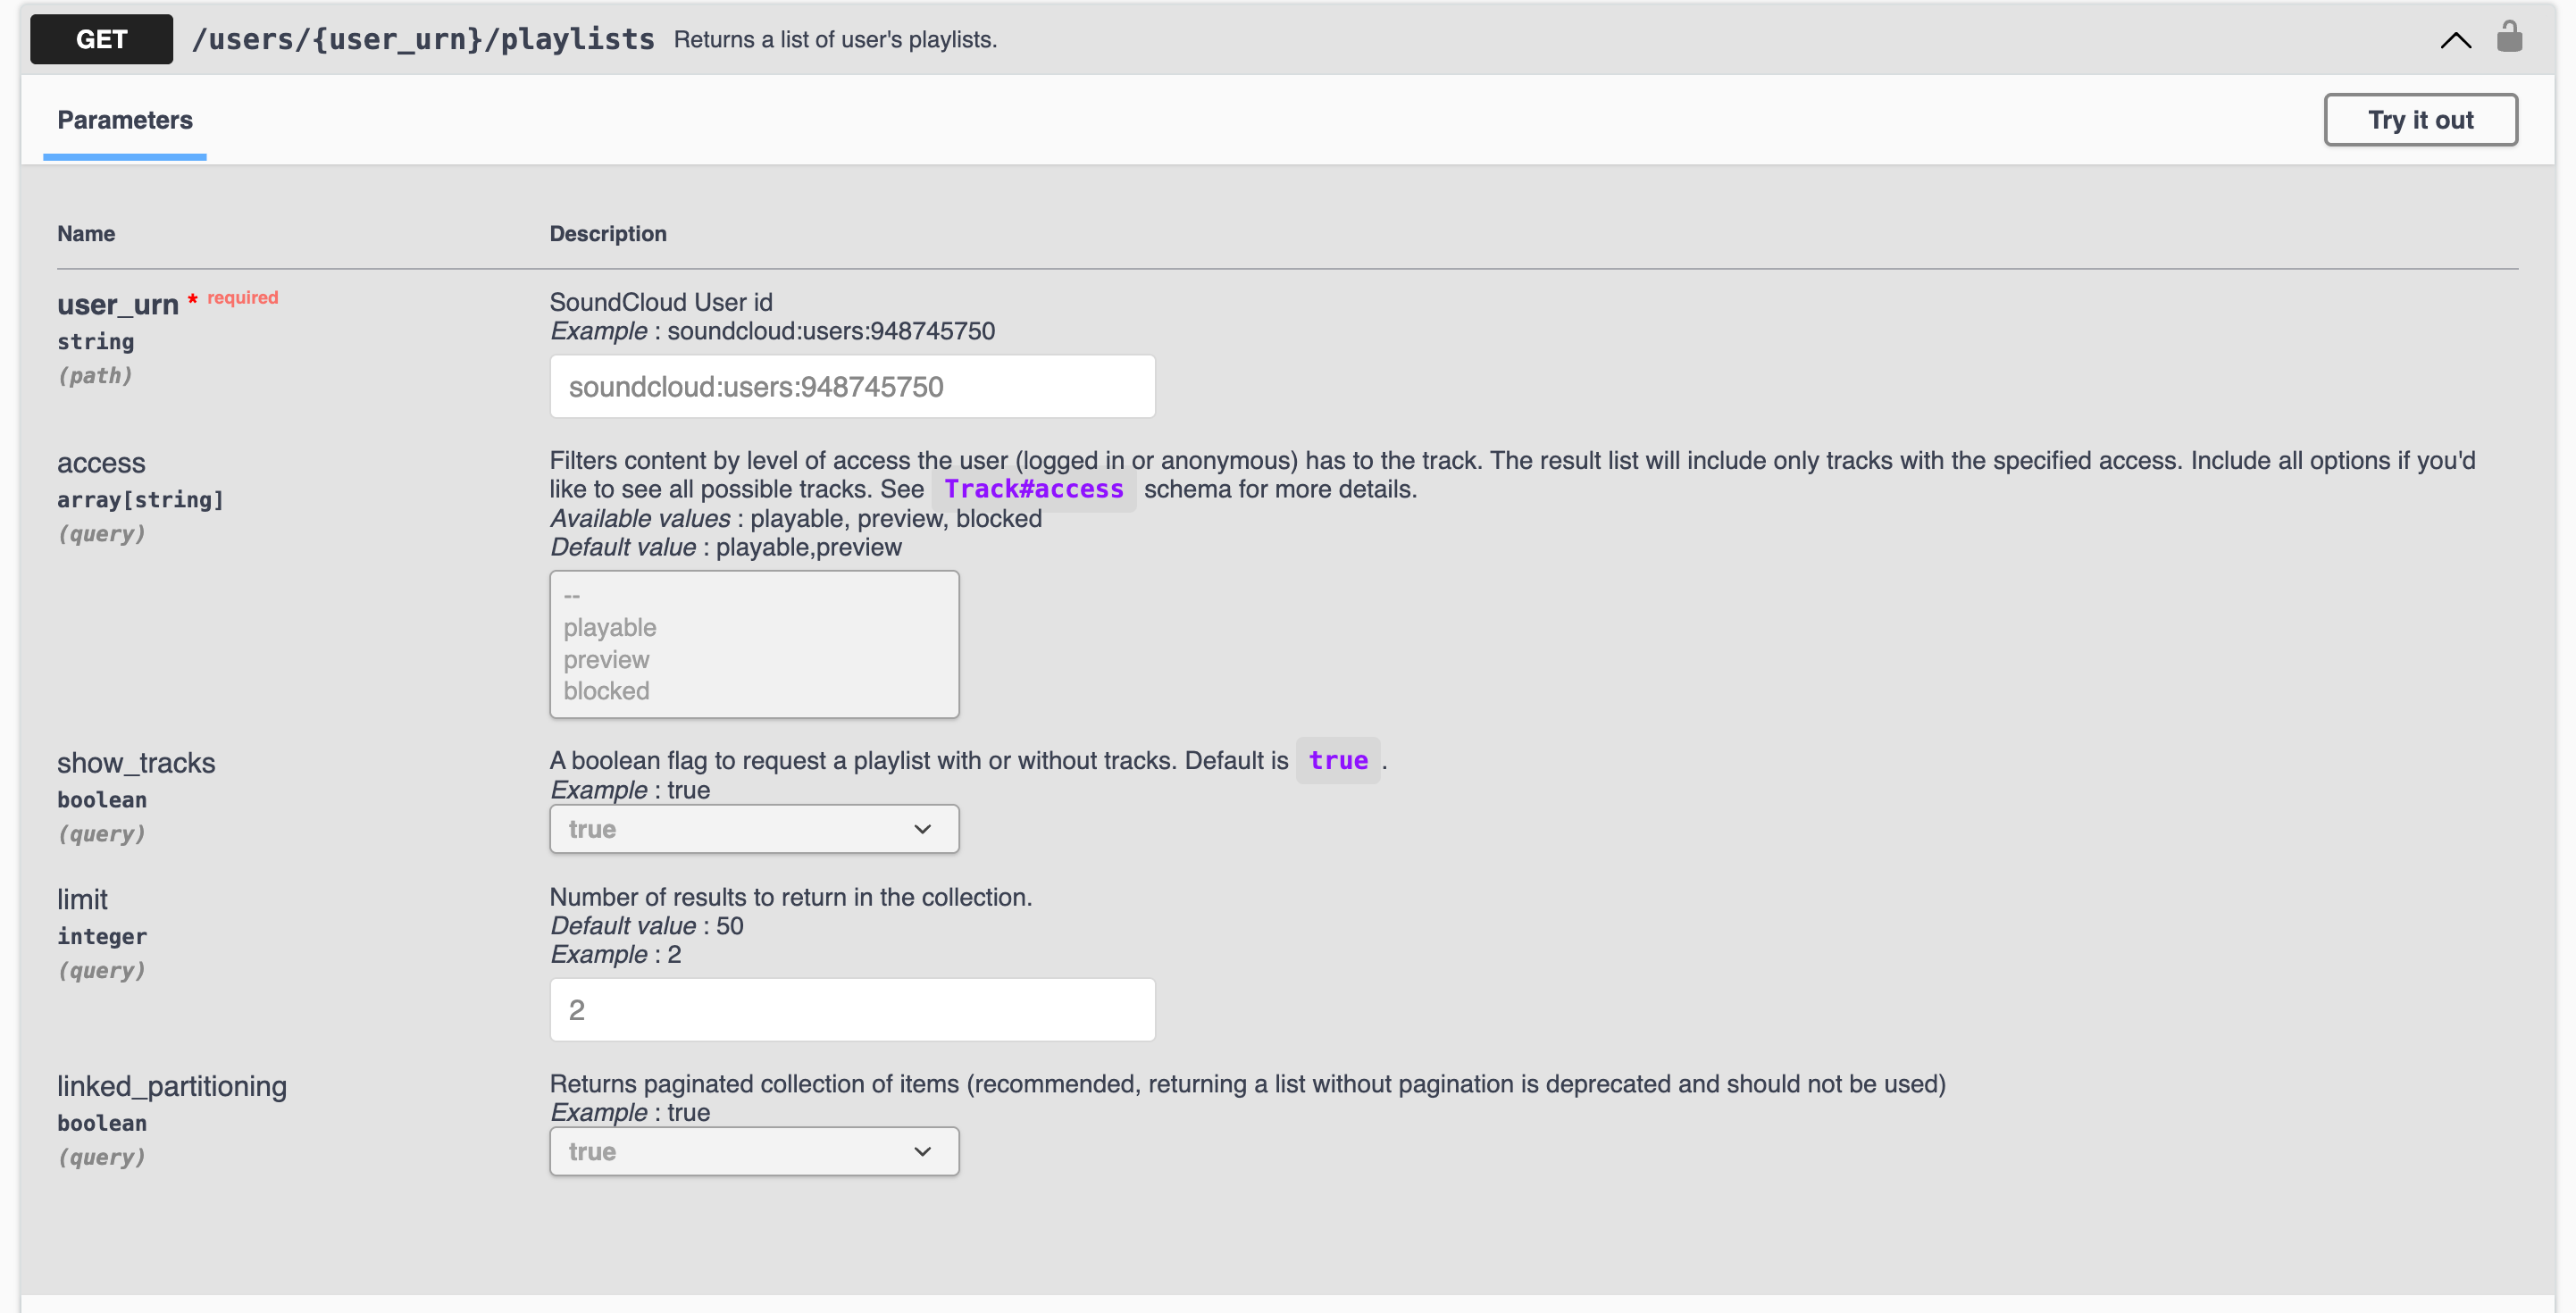Select preview in the access list
This screenshot has width=2576, height=1313.
606,660
